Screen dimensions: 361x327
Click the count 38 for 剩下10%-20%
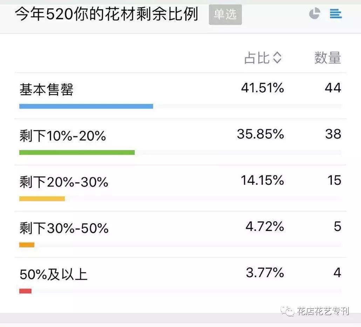(x=333, y=134)
